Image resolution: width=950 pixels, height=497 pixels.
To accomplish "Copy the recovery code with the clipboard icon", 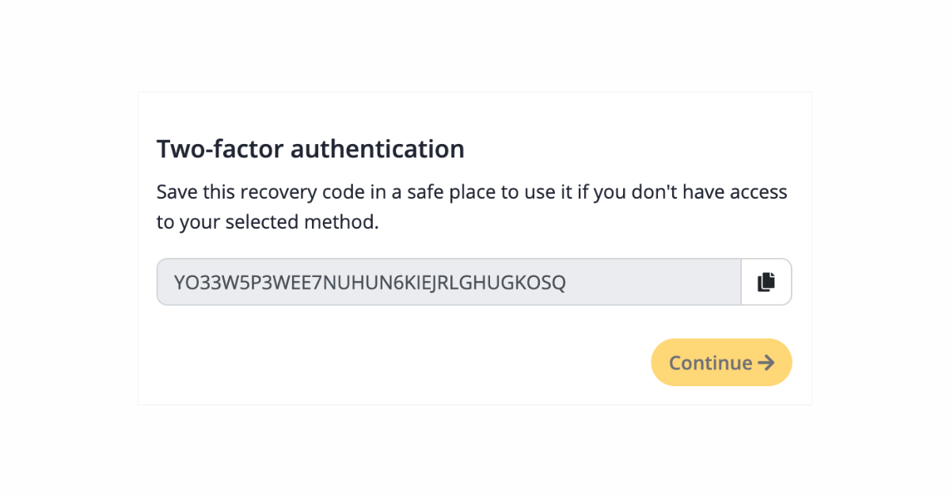I will pyautogui.click(x=766, y=282).
